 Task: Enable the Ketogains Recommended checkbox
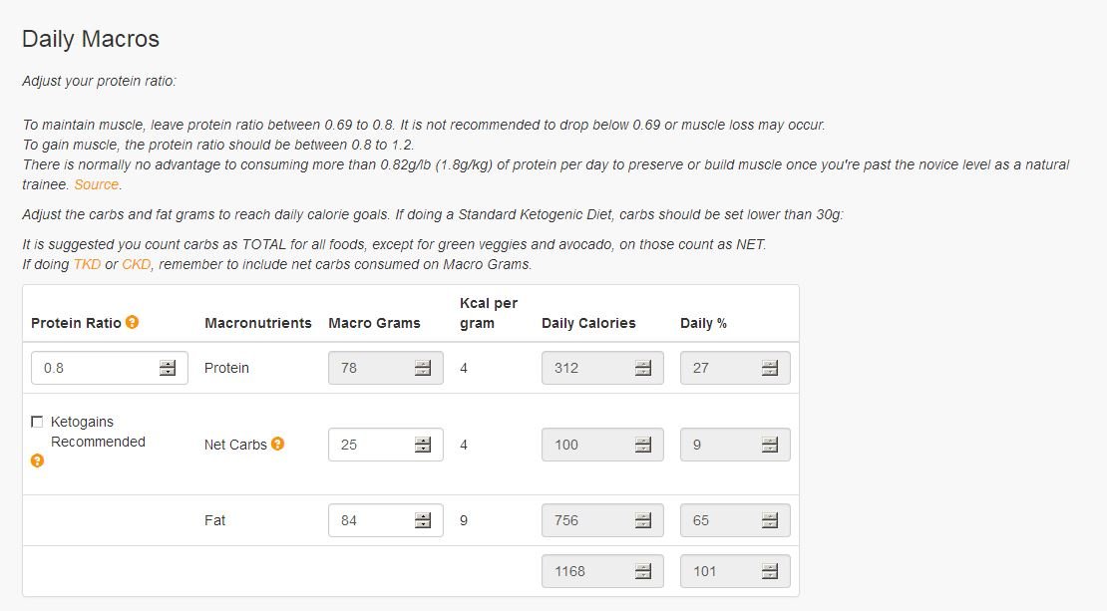point(37,422)
